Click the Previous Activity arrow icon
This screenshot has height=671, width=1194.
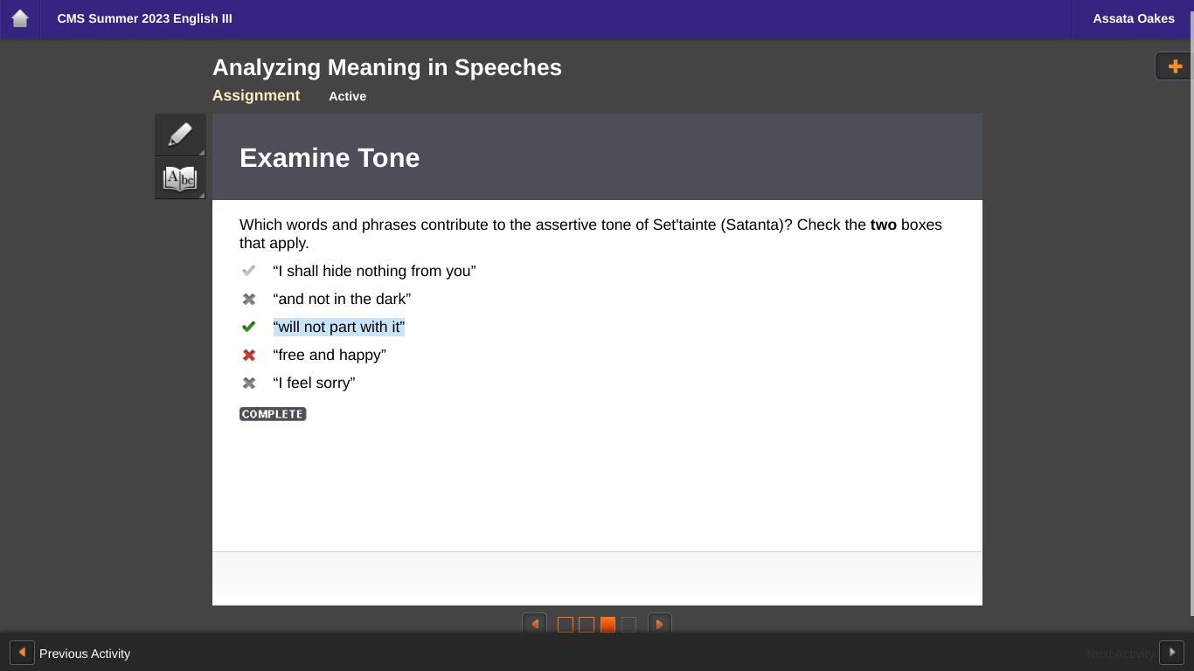coord(22,653)
